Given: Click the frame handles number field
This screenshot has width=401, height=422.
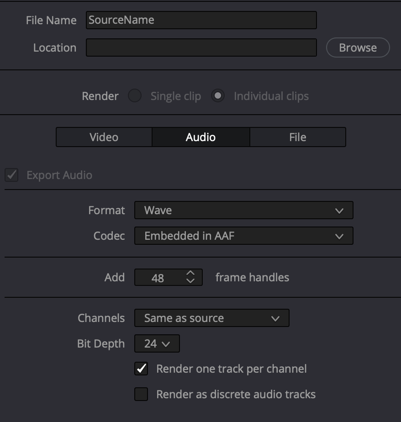Looking at the screenshot, I should [x=158, y=278].
